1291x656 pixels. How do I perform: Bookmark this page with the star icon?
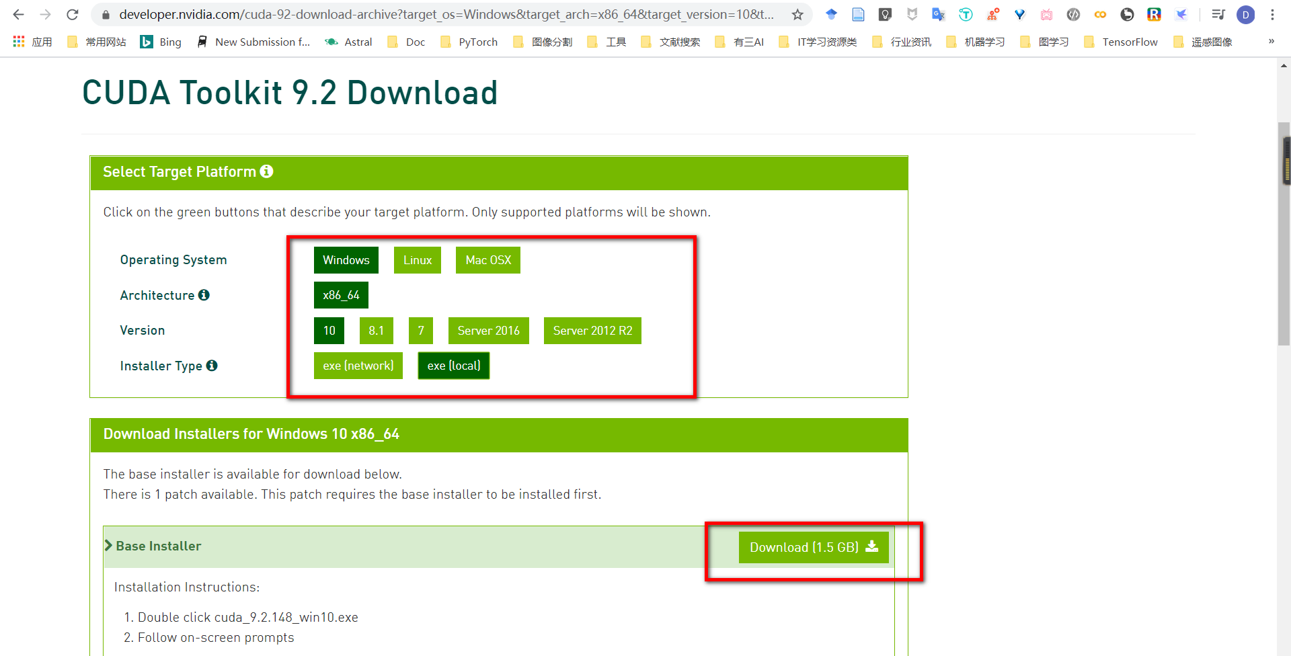(797, 14)
